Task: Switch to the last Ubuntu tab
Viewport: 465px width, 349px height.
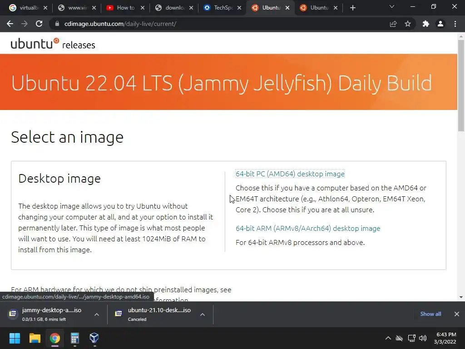Action: coord(315,8)
